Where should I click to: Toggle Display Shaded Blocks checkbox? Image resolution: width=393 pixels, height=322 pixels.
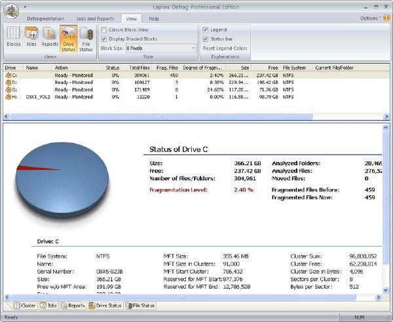(103, 39)
